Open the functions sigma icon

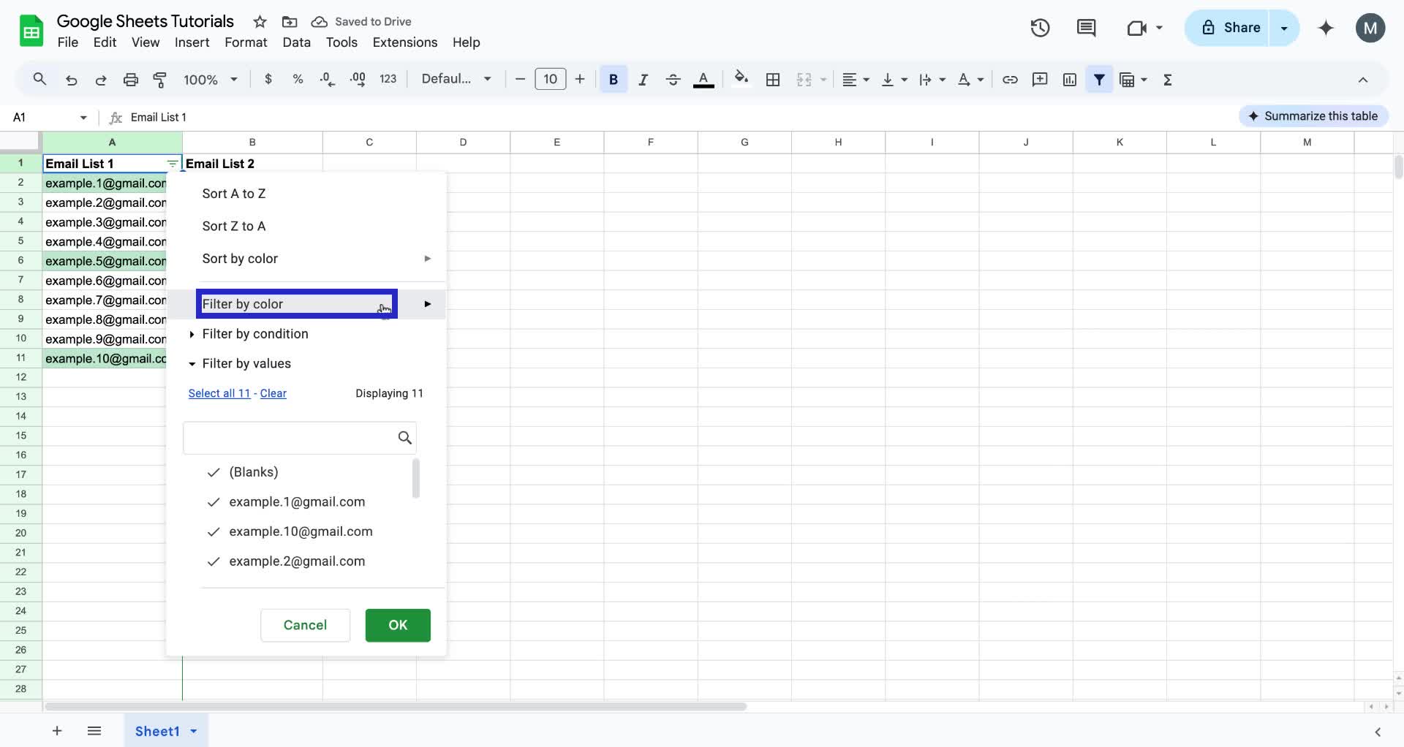coord(1167,79)
